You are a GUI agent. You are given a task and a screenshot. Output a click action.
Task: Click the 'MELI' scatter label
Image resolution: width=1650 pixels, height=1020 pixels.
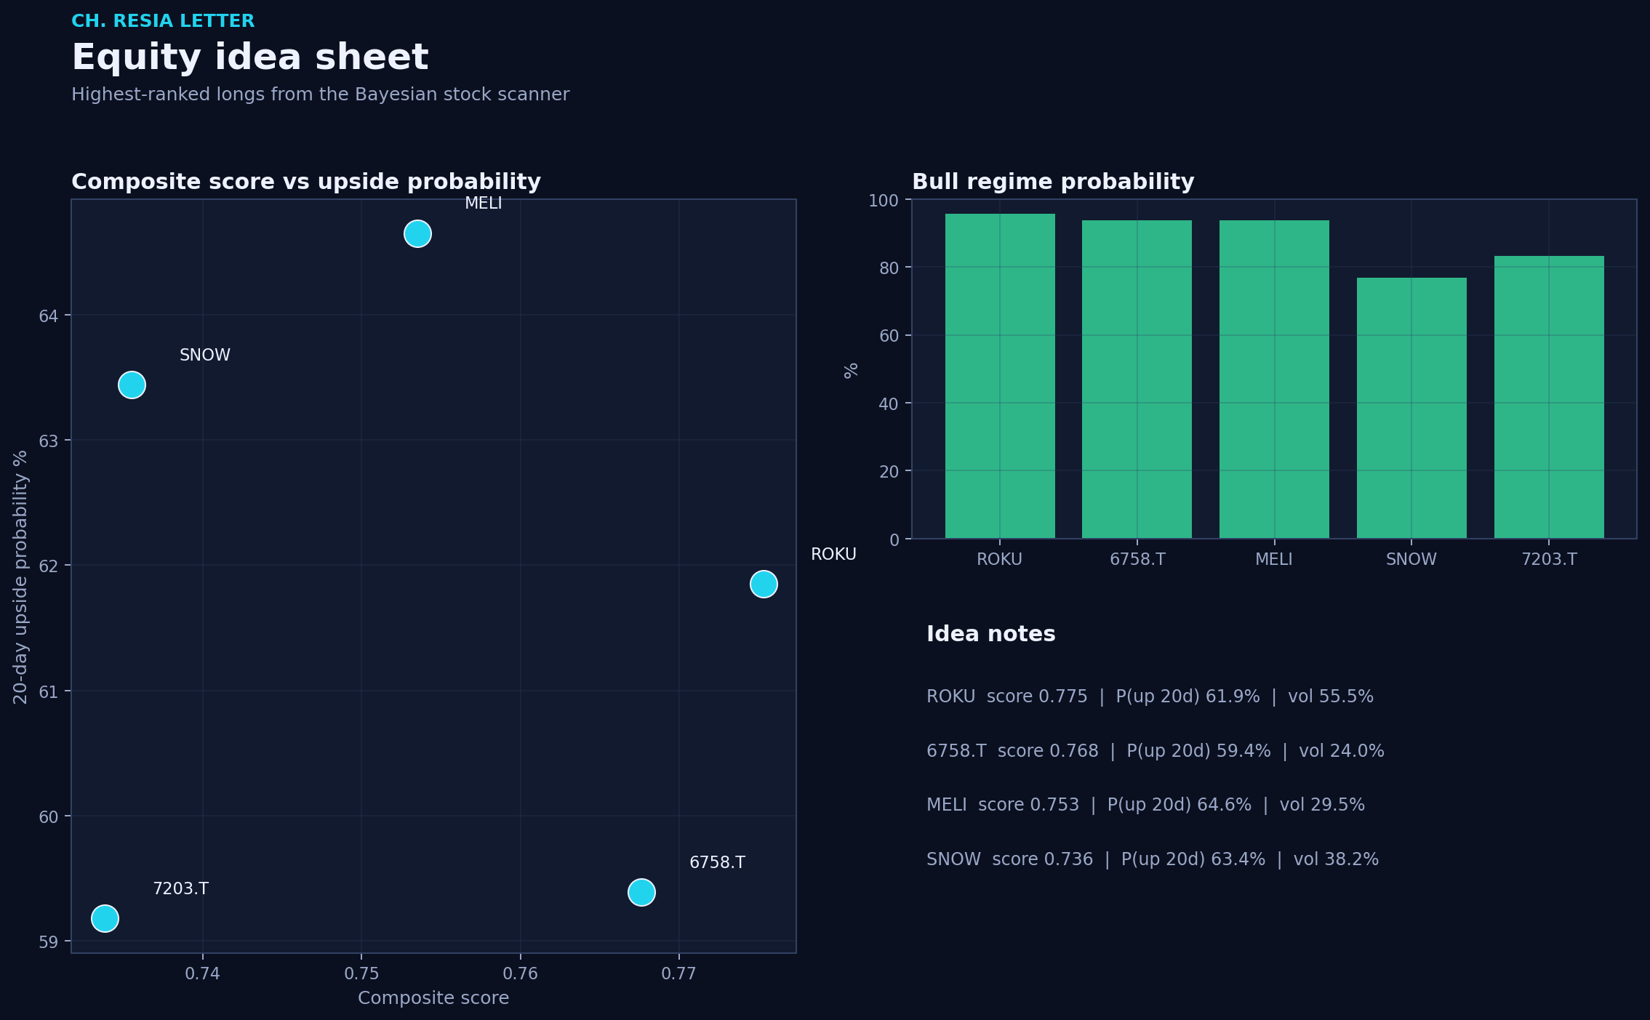tap(484, 204)
